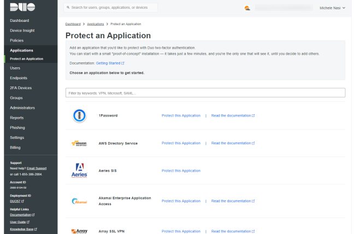Open the Documentation helpful link
This screenshot has height=234, width=355.
click(x=22, y=215)
